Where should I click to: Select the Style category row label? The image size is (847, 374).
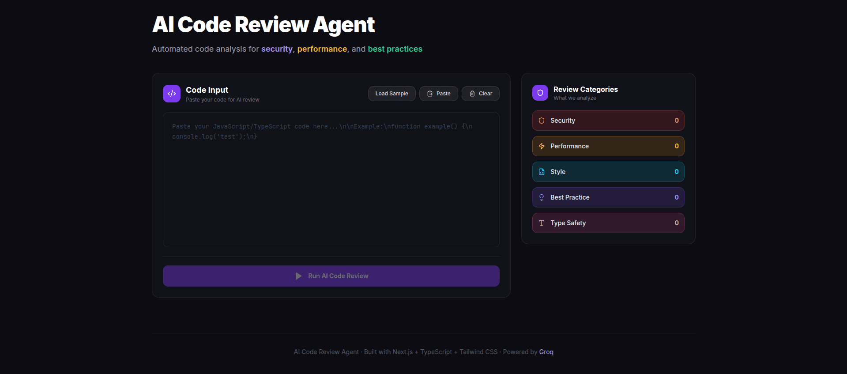(558, 172)
